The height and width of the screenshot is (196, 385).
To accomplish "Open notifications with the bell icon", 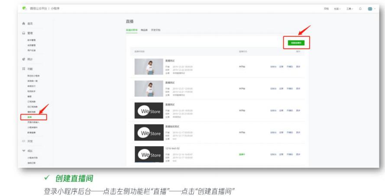I will 360,9.
